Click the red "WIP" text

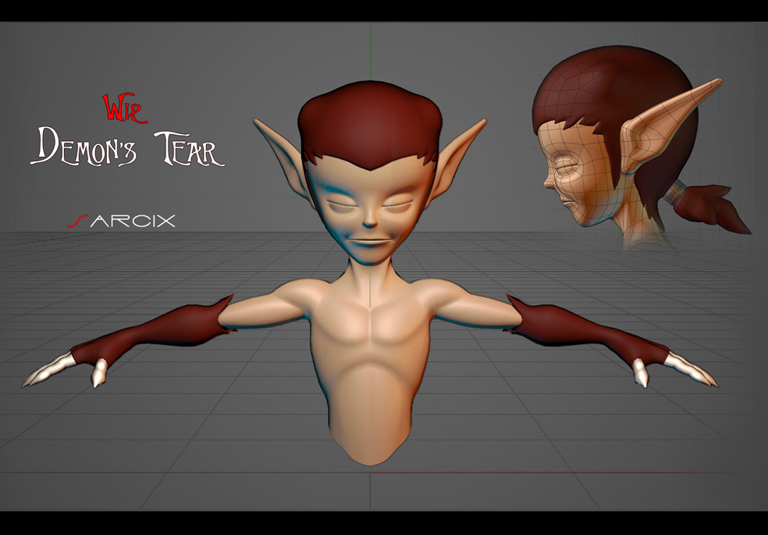(x=125, y=108)
